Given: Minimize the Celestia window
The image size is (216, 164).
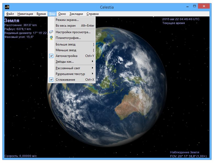Looking at the screenshot, I should 187,6.
